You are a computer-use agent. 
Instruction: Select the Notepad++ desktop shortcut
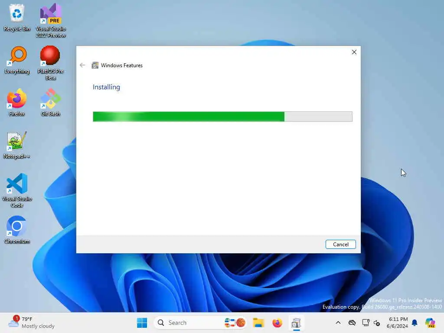tap(17, 145)
